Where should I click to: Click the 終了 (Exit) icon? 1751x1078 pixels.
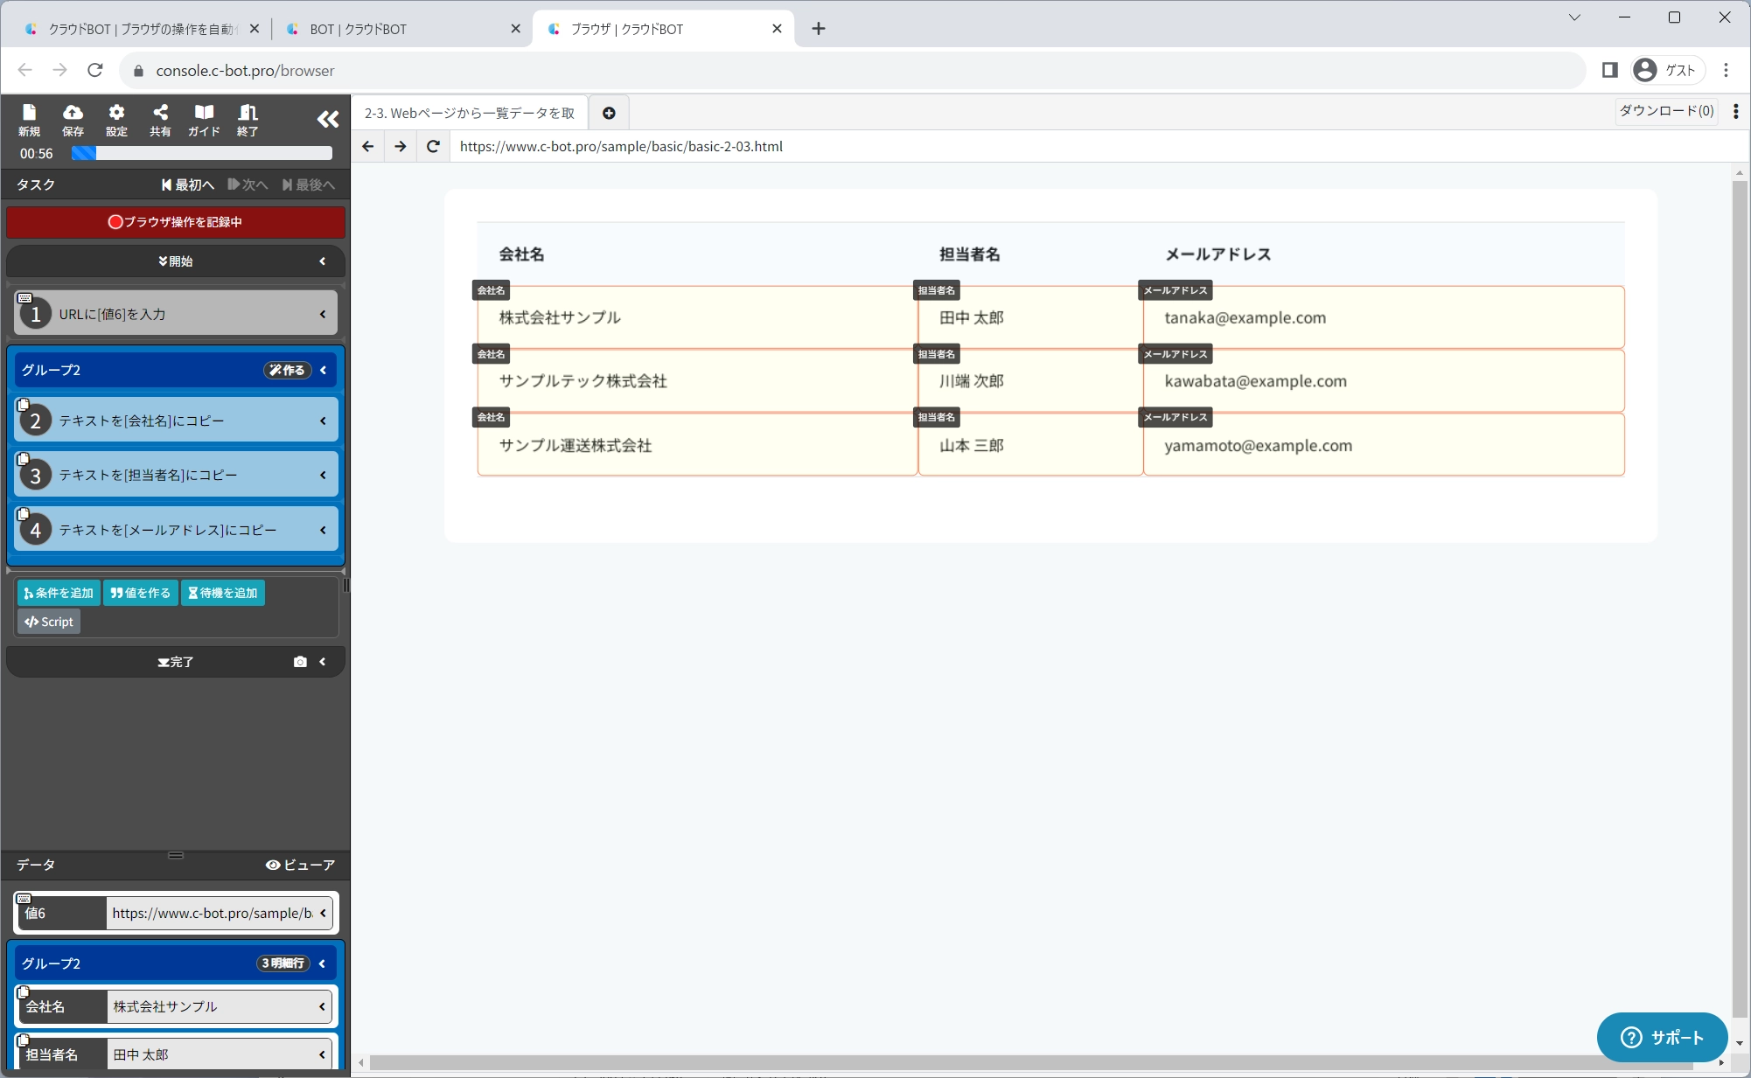(248, 120)
